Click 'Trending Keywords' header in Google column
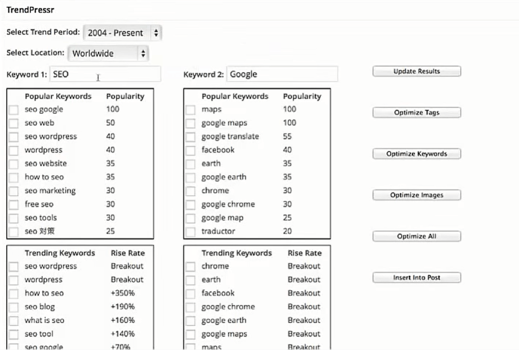Screen dimensions: 519x350 [x=237, y=253]
